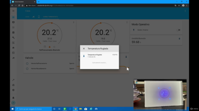Open the terminal sidebar icon
199x111 pixels.
coord(13,53)
